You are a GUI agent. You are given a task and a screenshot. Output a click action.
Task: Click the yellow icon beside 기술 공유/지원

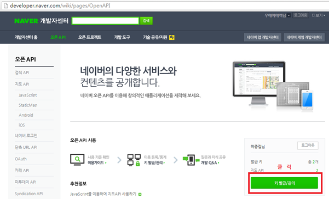(x=172, y=38)
